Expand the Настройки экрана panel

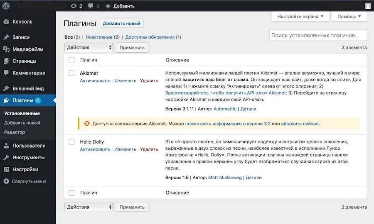click(300, 17)
